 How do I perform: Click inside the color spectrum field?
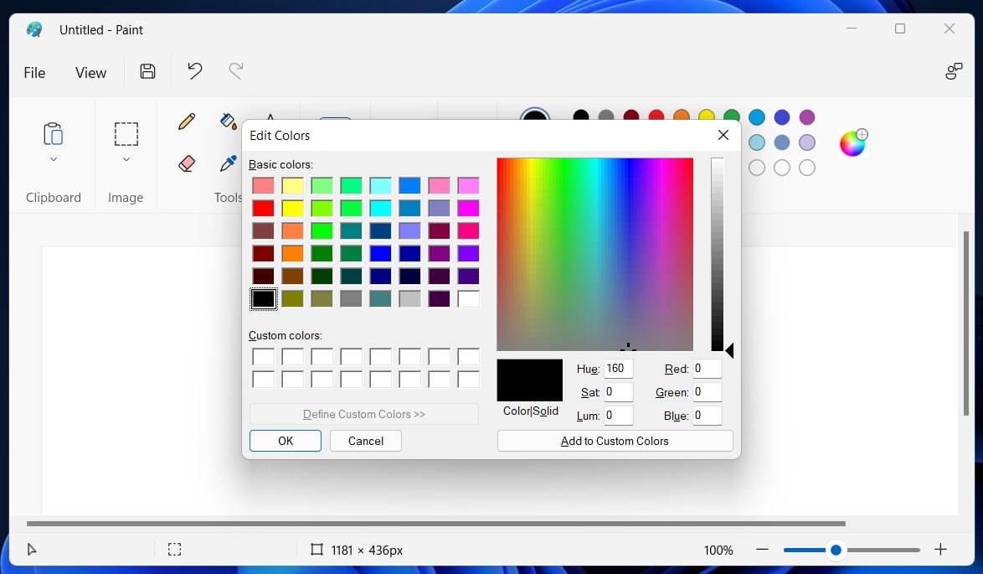tap(595, 254)
